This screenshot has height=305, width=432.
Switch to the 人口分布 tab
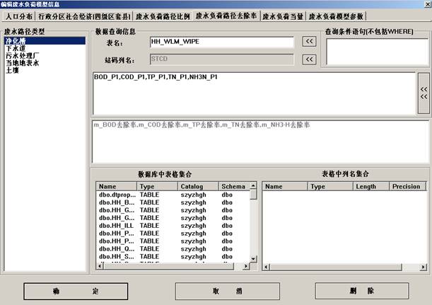(18, 15)
